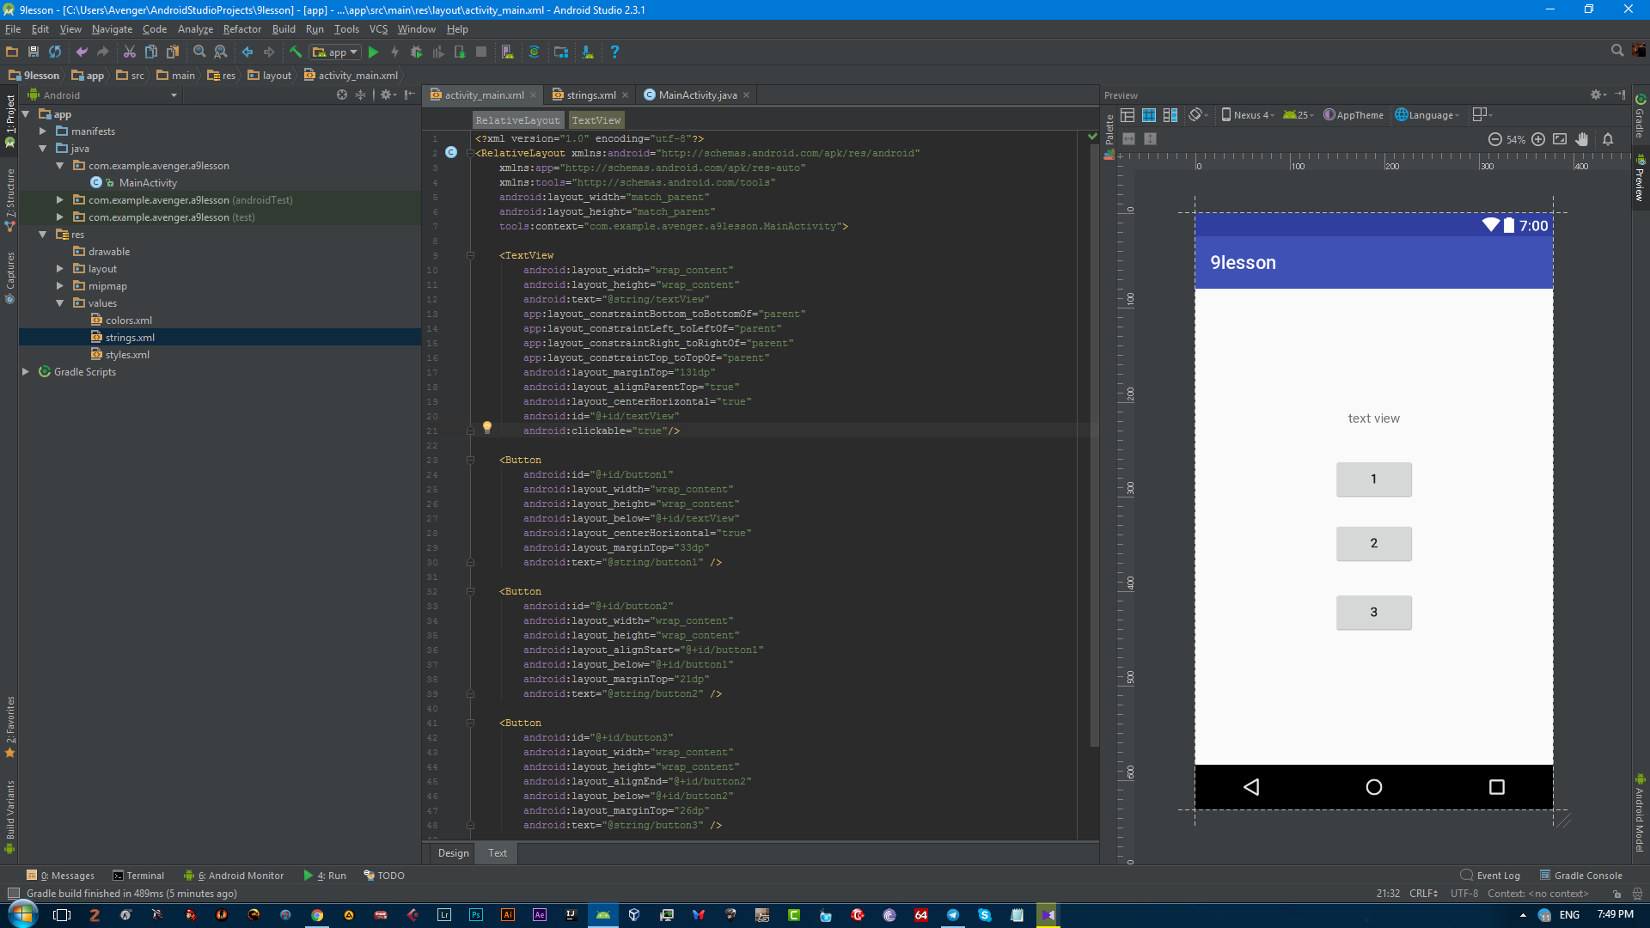1650x928 pixels.
Task: Click the Scroll from Source target icon
Action: tap(342, 95)
